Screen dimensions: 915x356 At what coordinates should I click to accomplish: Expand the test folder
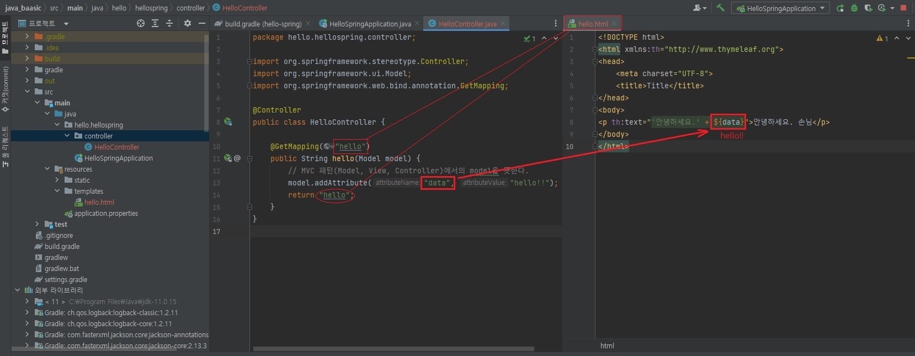[x=37, y=224]
